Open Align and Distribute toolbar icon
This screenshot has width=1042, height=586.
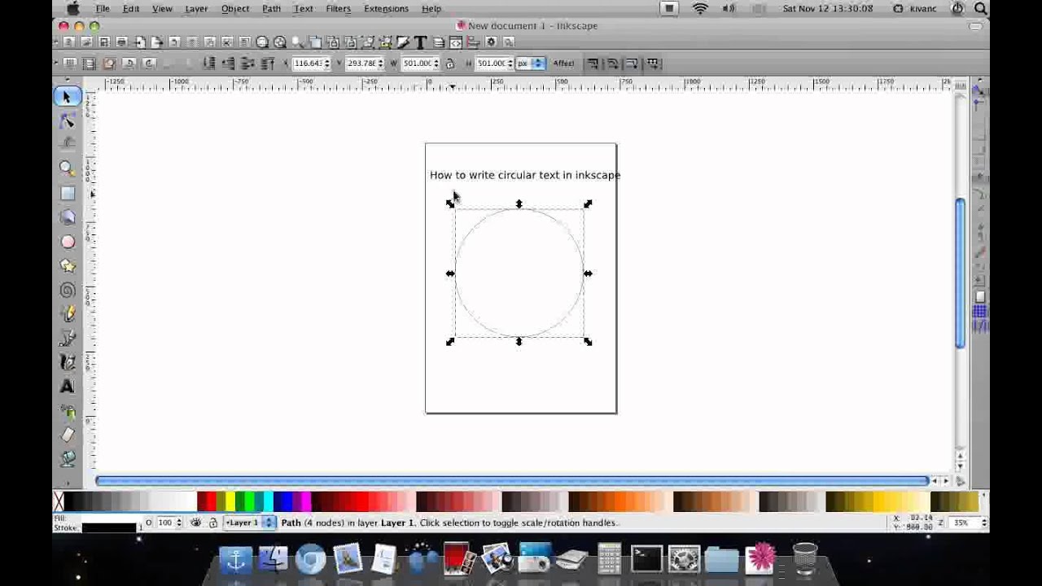point(473,42)
